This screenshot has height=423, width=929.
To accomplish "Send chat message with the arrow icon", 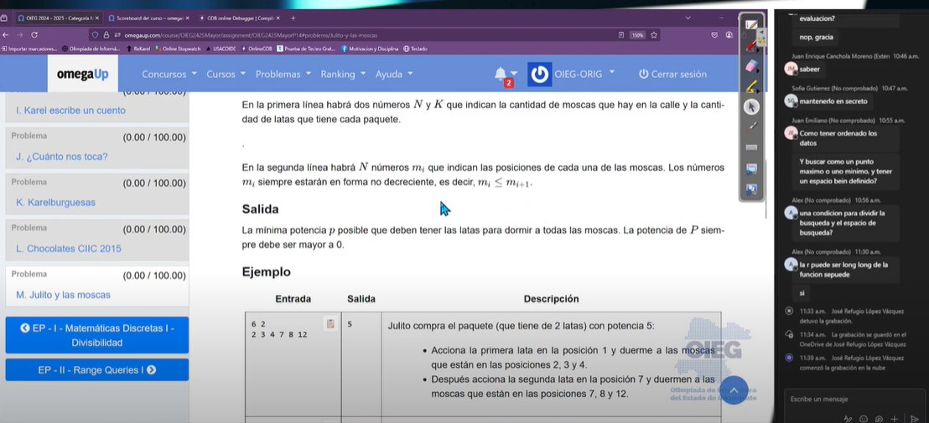I will 915,417.
